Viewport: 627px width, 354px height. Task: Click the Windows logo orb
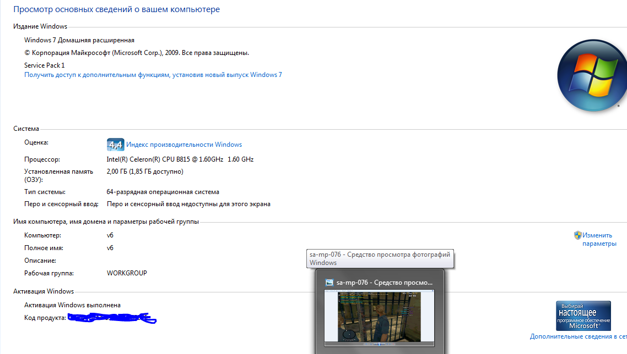click(592, 75)
